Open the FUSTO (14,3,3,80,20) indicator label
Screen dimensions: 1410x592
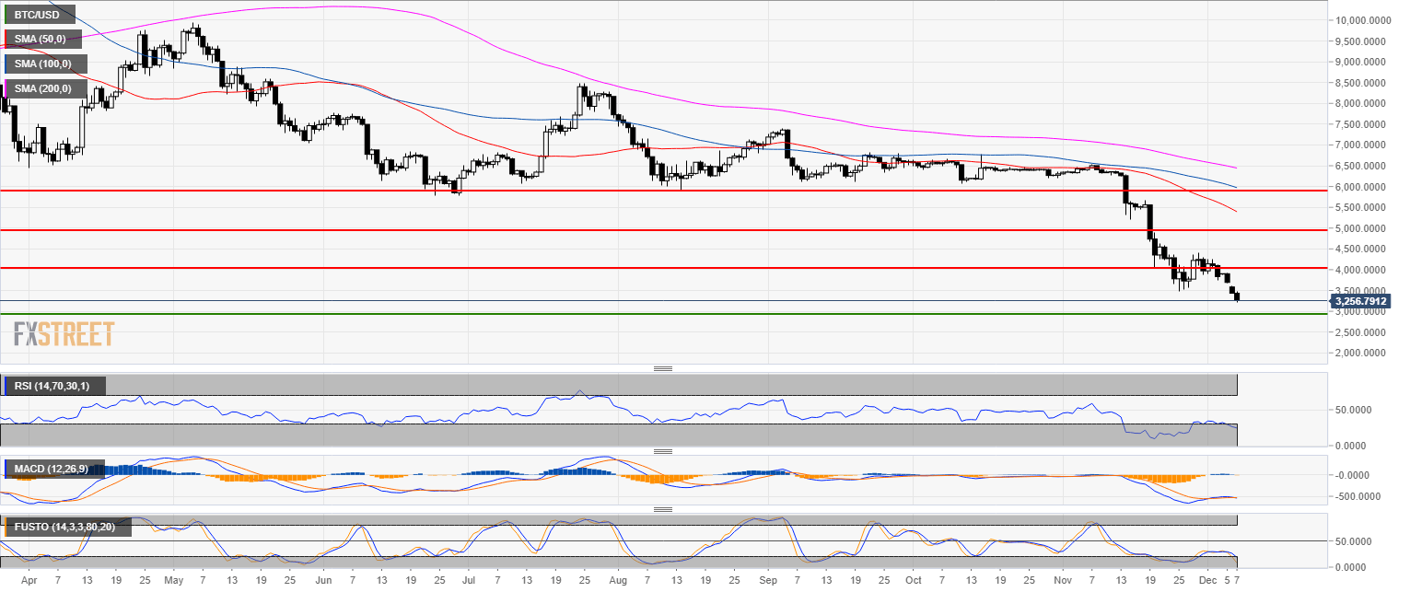coord(67,527)
